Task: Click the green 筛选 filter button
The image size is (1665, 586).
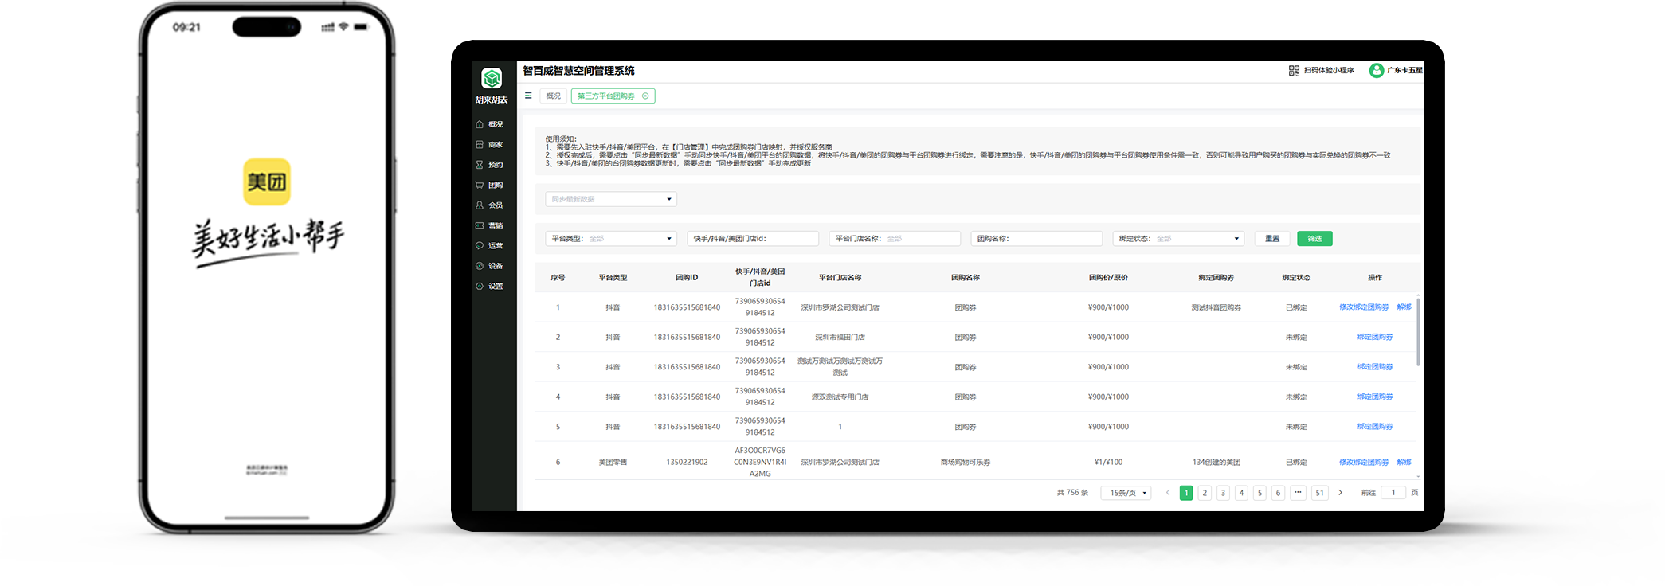Action: pos(1314,239)
